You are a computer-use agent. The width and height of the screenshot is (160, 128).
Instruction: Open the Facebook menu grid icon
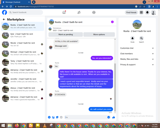coord(141,12)
